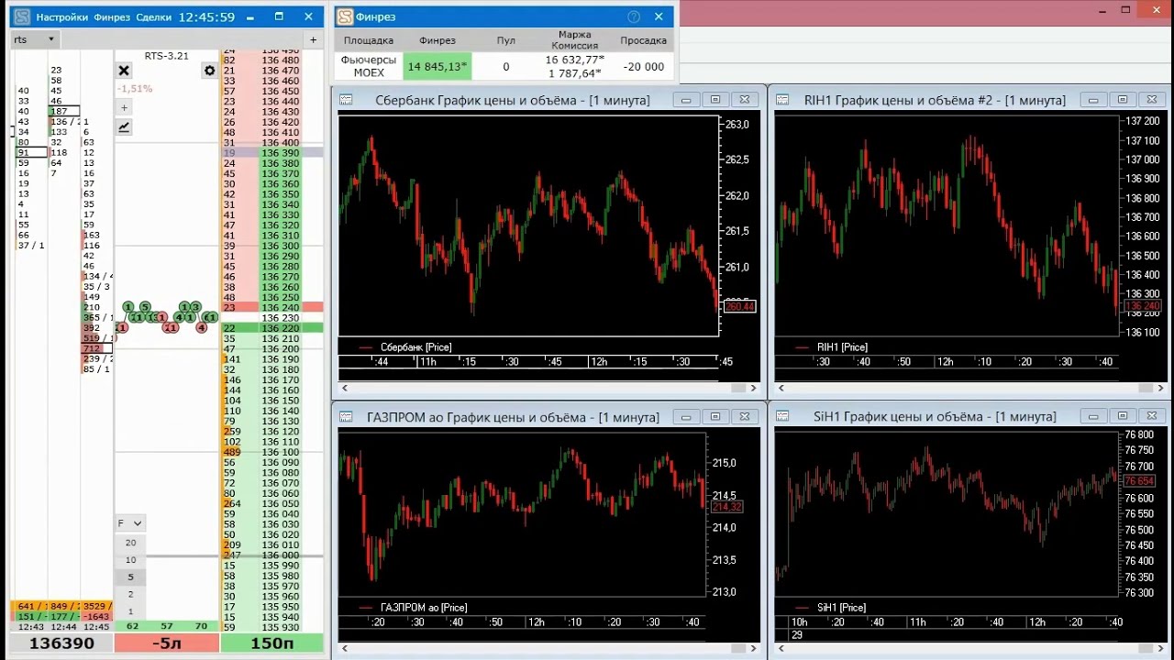Click the X icon under RTS-3.21
Screen dimensions: 1174x660
(x=124, y=71)
